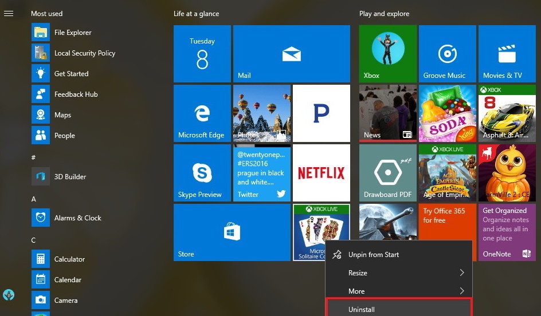Open Alarms & Clock

[x=66, y=218]
